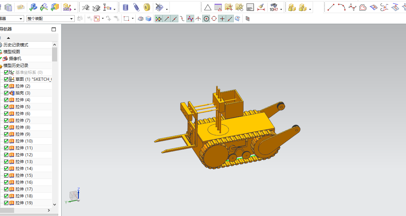Click the blue transparent cube icon

pyautogui.click(x=148, y=19)
